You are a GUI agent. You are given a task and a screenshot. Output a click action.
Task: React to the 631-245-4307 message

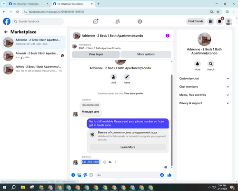tap(105, 162)
